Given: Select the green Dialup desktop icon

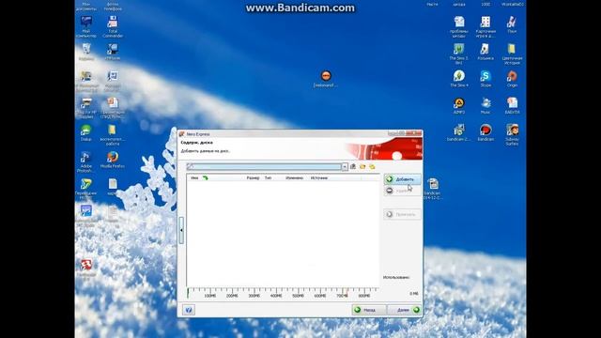Looking at the screenshot, I should click(85, 133).
